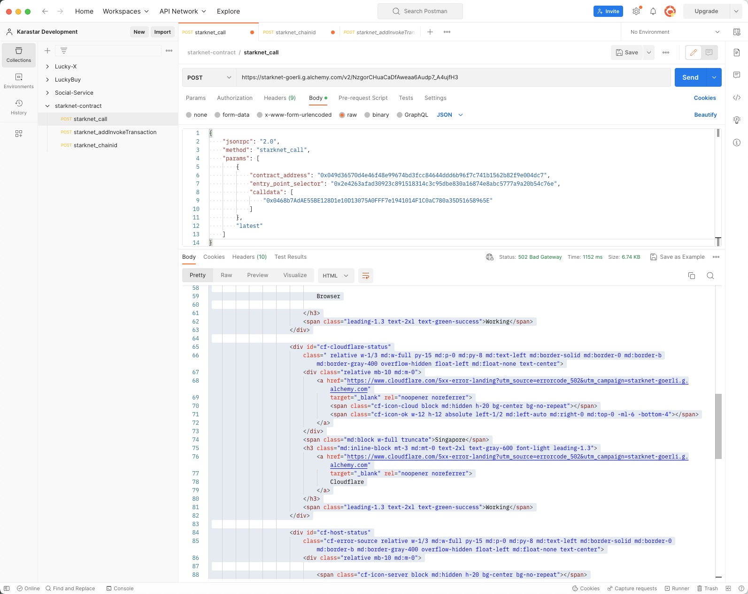Screen dimensions: 748x594
Task: Open notifications bell icon
Action: [x=653, y=11]
